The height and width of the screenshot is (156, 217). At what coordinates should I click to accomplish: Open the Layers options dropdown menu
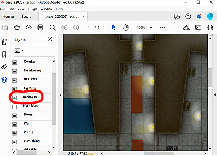[19, 51]
